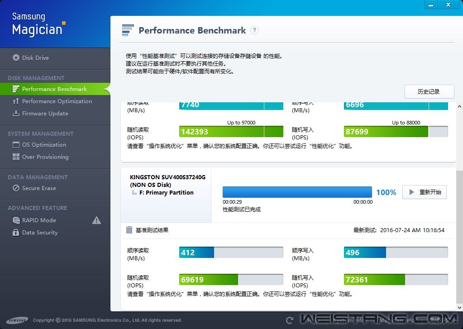Image resolution: width=463 pixels, height=329 pixels.
Task: Select F: Primary Partition
Action: 166,192
